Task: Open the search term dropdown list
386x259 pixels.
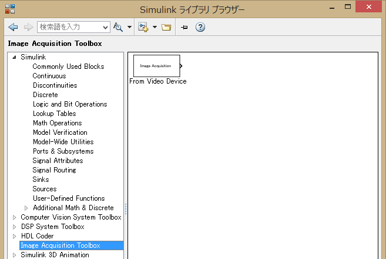Action: (x=106, y=27)
